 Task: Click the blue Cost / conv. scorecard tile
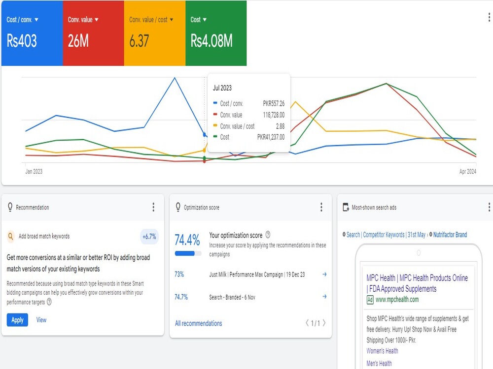(32, 33)
